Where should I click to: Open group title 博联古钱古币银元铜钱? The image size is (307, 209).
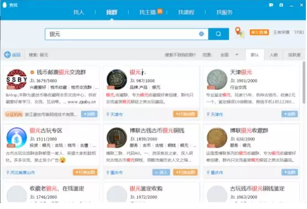point(157,131)
